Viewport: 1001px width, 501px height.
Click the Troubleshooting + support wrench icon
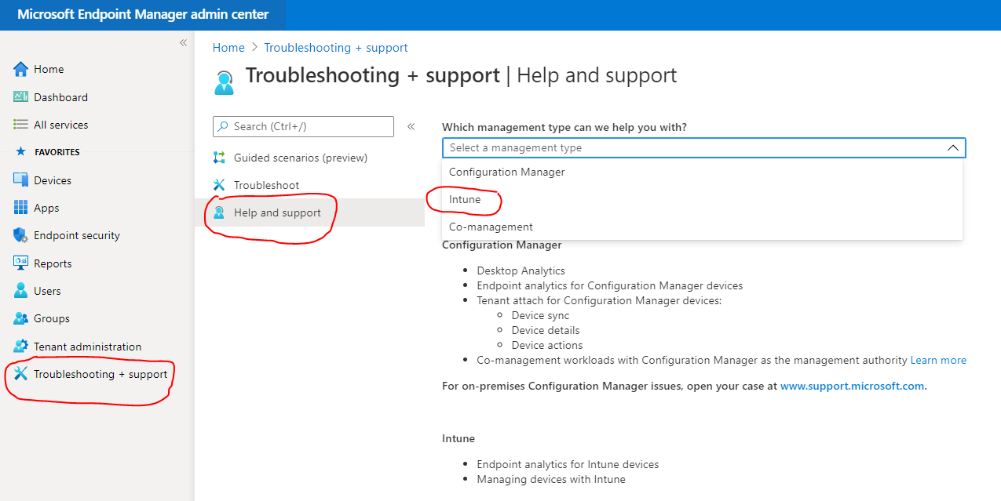21,374
